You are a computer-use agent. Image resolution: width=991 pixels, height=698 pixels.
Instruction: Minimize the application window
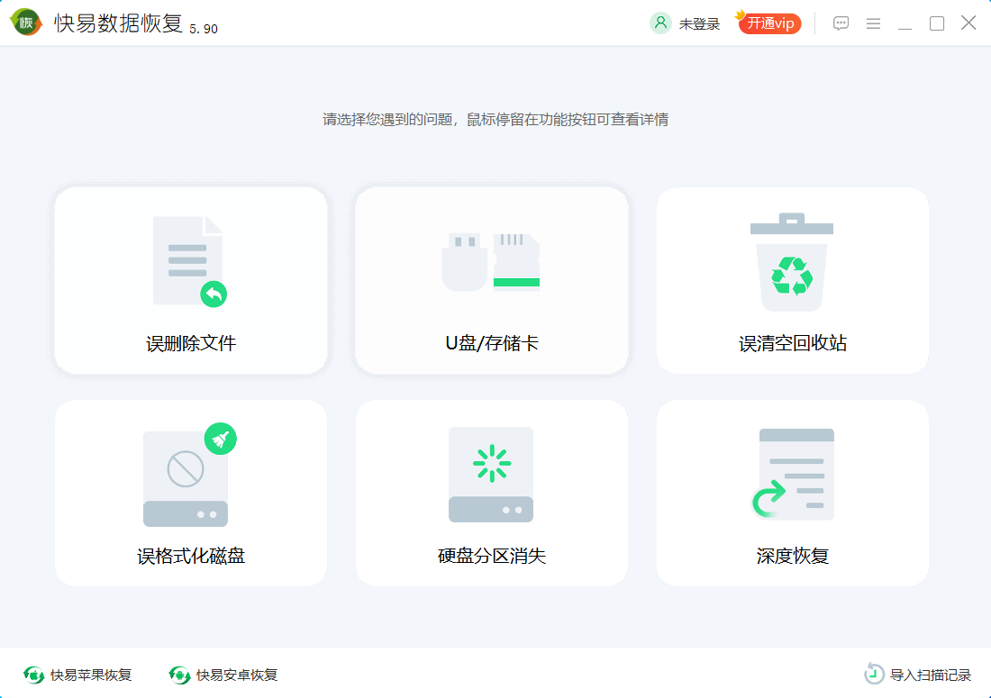click(905, 23)
